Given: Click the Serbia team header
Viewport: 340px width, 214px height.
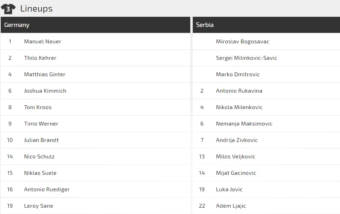Looking at the screenshot, I should coord(205,25).
